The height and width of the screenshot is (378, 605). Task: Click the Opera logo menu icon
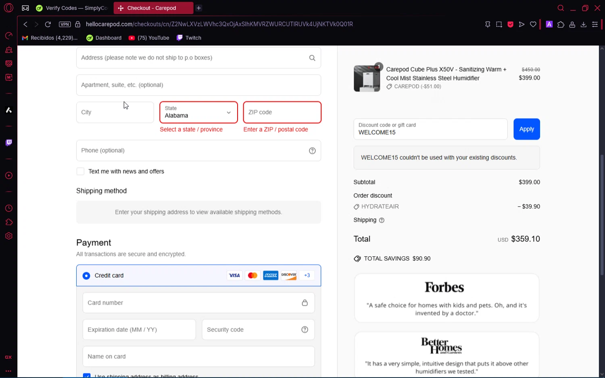pyautogui.click(x=8, y=8)
